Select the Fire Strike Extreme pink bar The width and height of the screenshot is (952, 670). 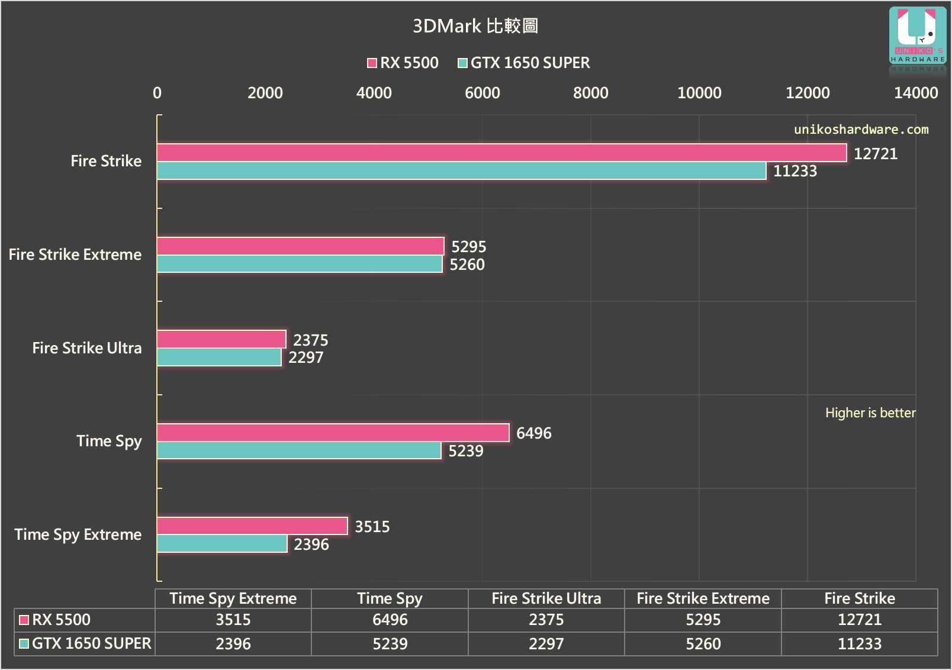click(301, 246)
